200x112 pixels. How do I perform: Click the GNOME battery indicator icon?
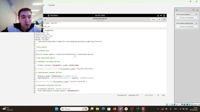[164, 16]
